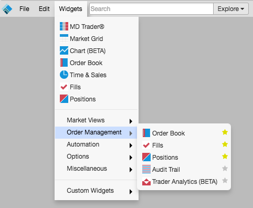Open the File menu

pyautogui.click(x=24, y=9)
